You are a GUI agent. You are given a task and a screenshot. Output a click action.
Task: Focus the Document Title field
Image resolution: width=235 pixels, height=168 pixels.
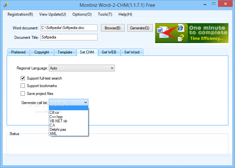[x=69, y=37]
